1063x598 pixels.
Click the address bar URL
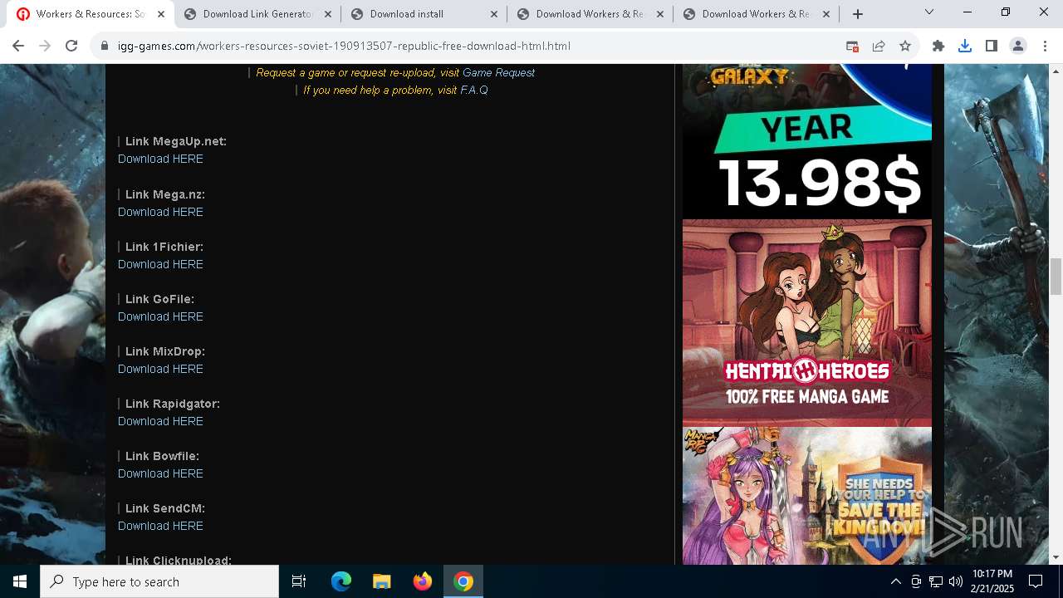[x=344, y=46]
